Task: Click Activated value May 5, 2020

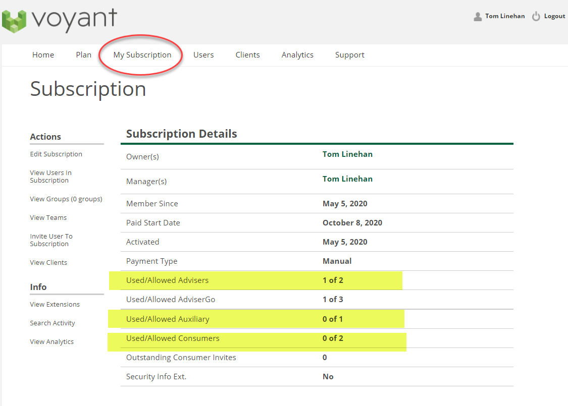Action: pyautogui.click(x=345, y=242)
